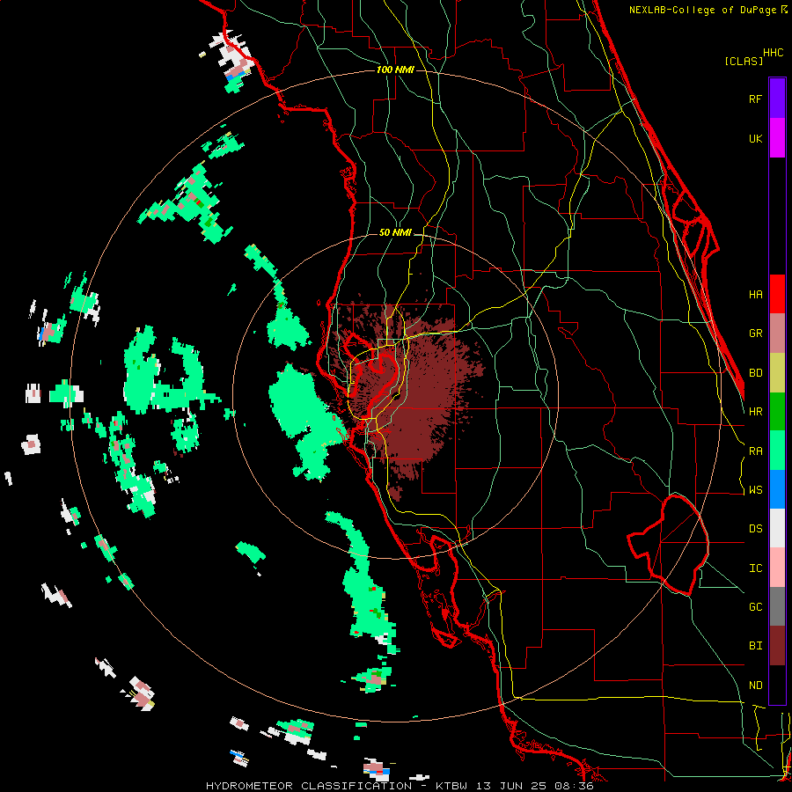792x792 pixels.
Task: Click the DS white legend color swatch
Action: pyautogui.click(x=777, y=528)
